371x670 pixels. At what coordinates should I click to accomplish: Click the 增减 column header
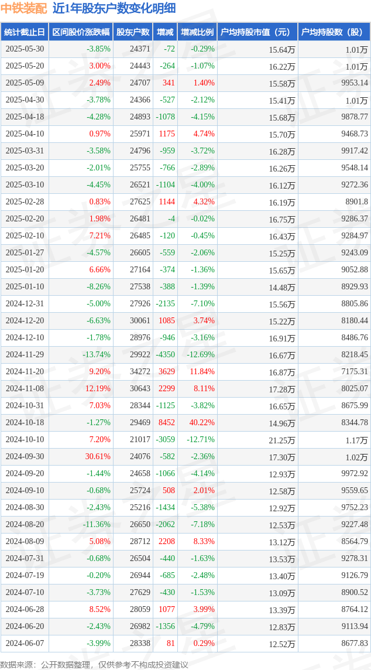pyautogui.click(x=165, y=32)
